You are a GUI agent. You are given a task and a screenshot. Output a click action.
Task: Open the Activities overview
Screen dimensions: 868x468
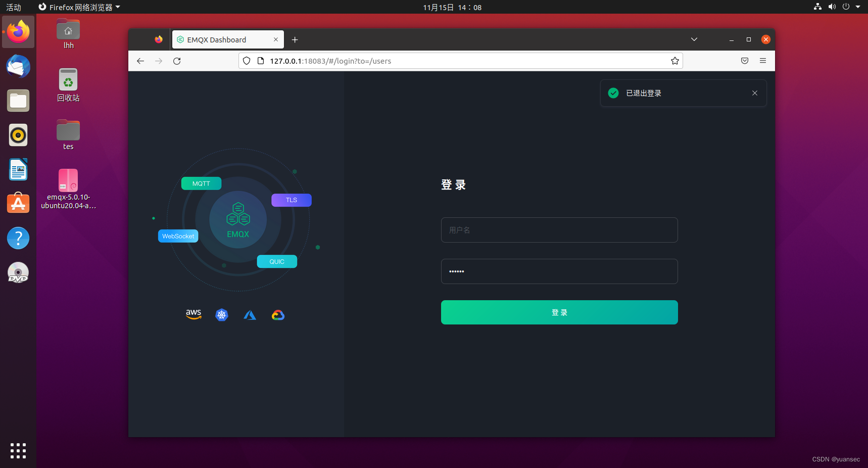click(x=14, y=7)
